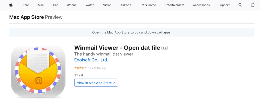Choose iPhone from the navigation bar
Screen dimensions: 260x110
[x=72, y=5]
